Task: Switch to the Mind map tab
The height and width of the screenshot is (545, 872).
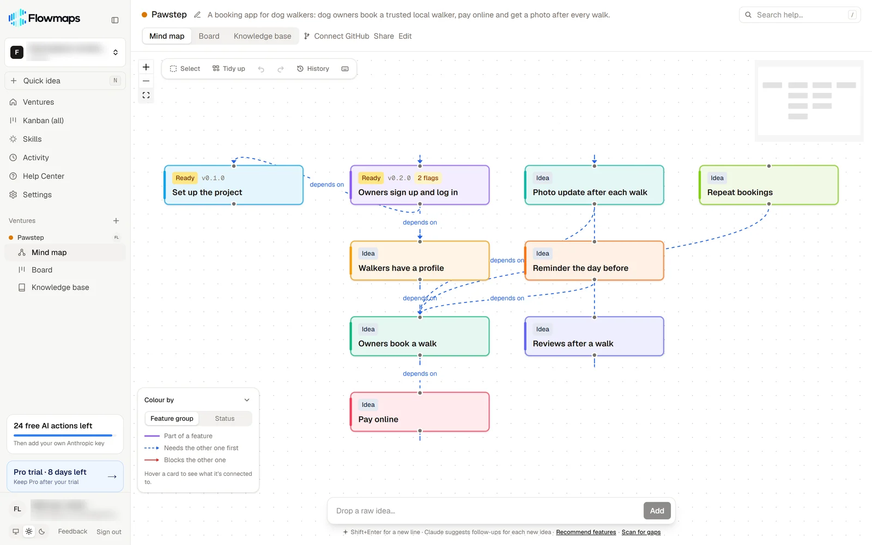Action: point(167,36)
